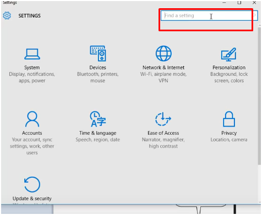Viewport: 262px width, 215px height.
Task: Maximize the Settings window
Action: [239, 3]
